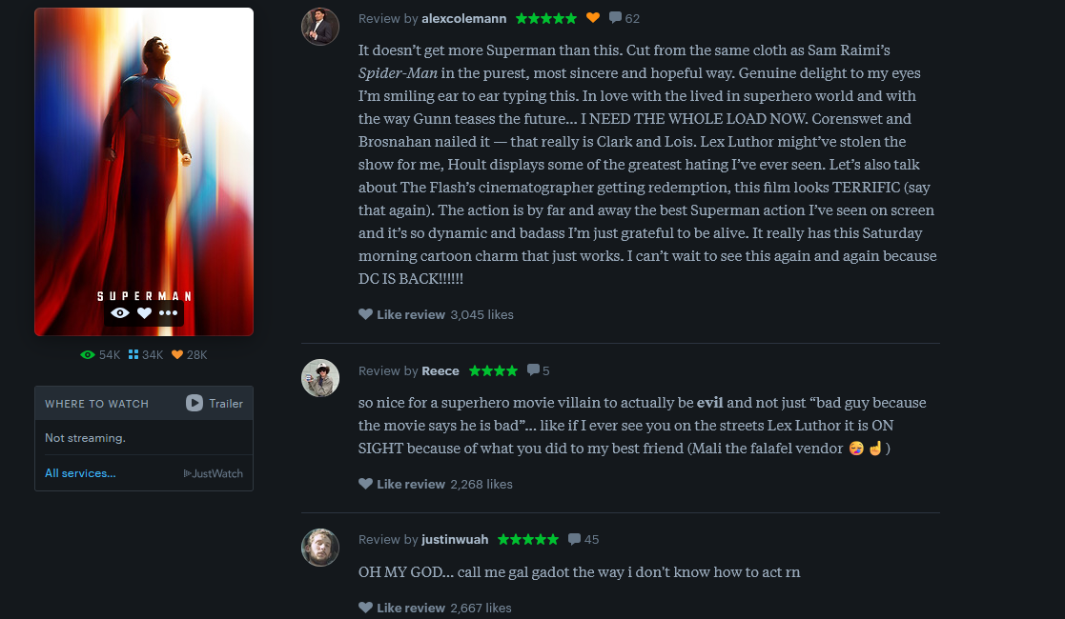Open the comments icon on alexcolemann's review
Screen dimensions: 1065x619
tap(616, 18)
